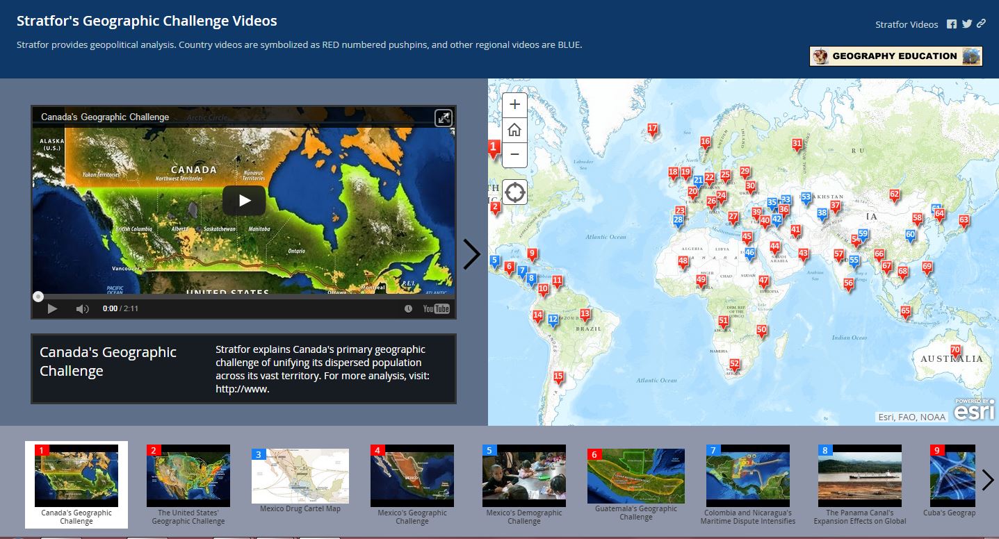
Task: Select the Mexico Drug Cartel Map thumbnail
Action: 300,476
